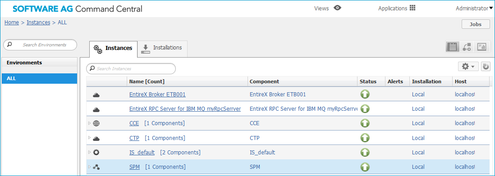Click the Applications label in header
The width and height of the screenshot is (495, 176).
[x=393, y=9]
